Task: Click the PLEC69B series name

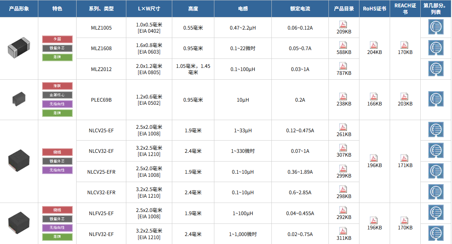Action: click(101, 100)
